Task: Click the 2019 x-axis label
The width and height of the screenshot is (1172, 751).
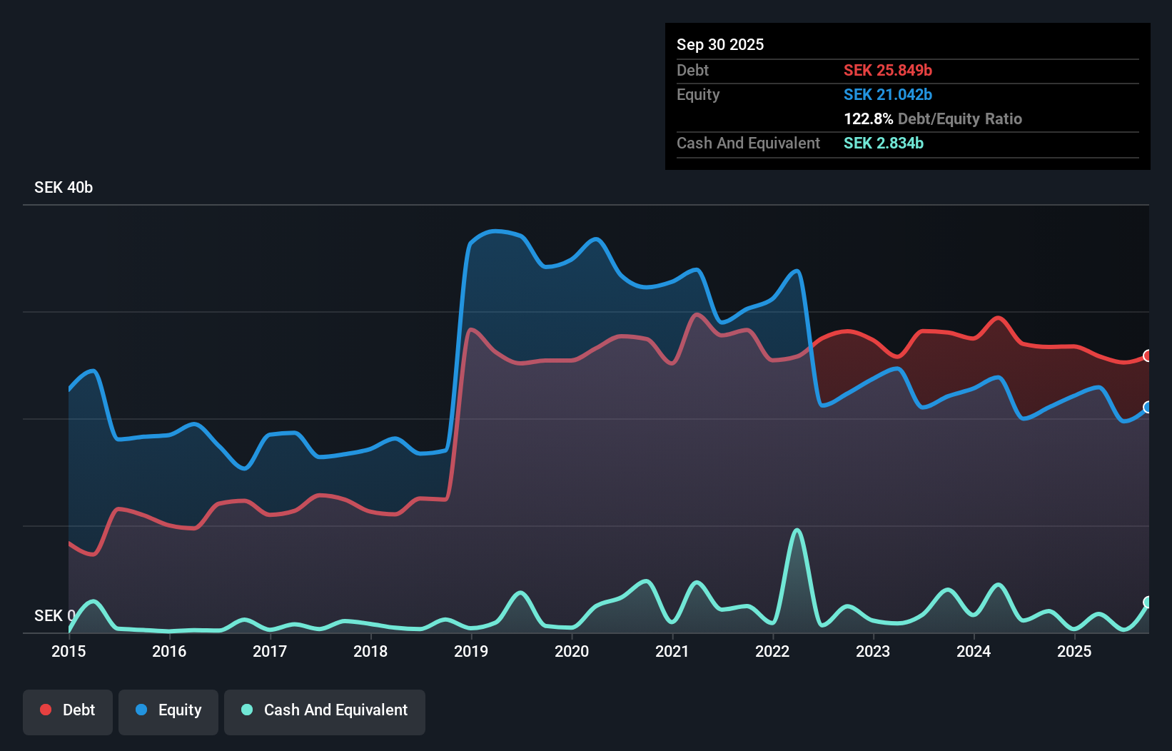Action: (x=471, y=651)
